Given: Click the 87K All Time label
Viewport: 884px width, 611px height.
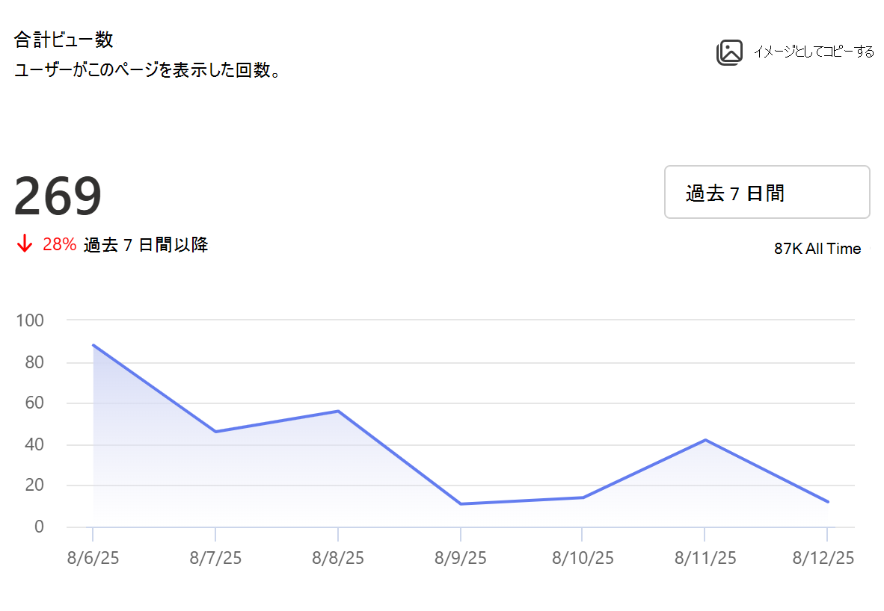Looking at the screenshot, I should (x=817, y=248).
